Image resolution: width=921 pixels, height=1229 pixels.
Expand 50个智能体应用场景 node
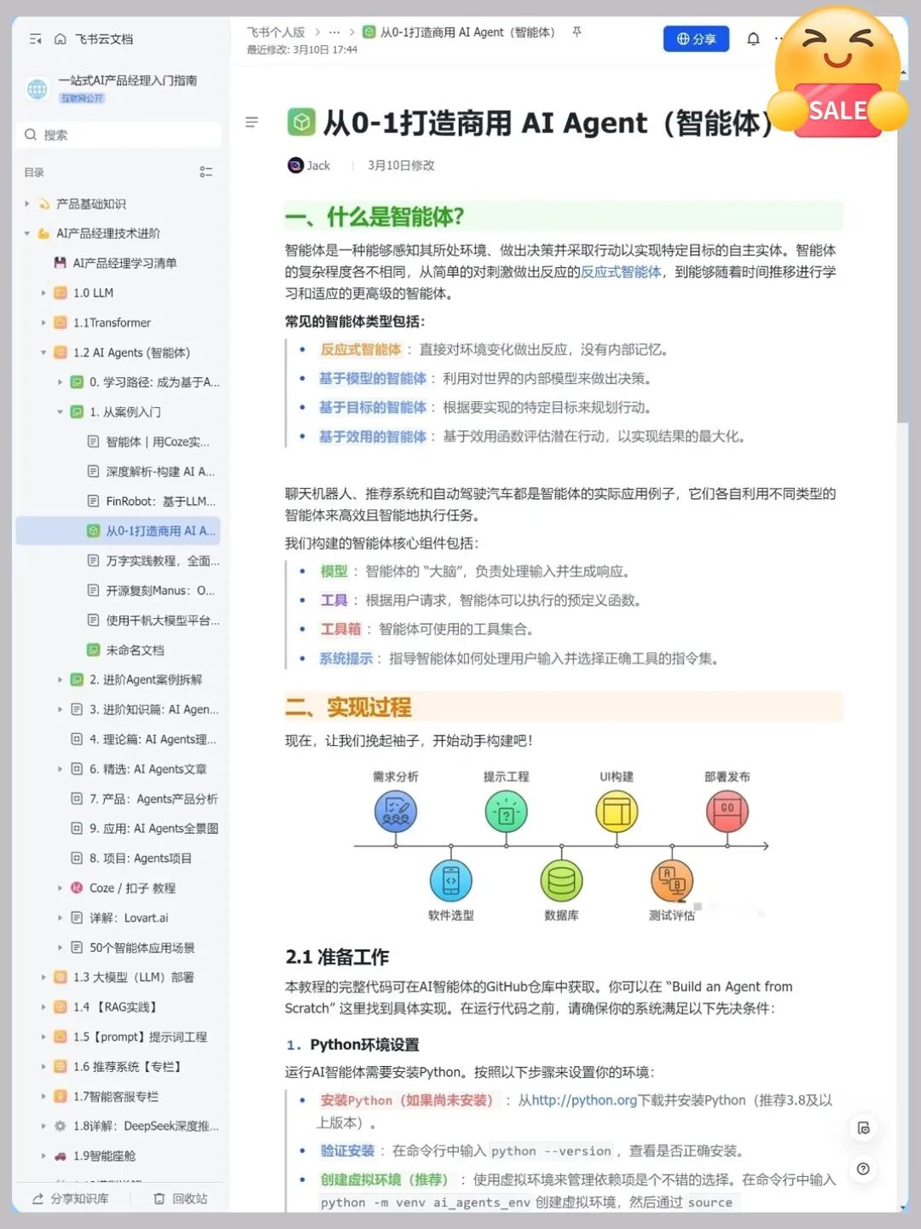(x=61, y=948)
